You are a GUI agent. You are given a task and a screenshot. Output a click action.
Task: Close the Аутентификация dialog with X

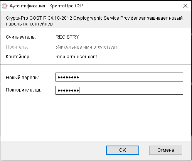pos(185,6)
